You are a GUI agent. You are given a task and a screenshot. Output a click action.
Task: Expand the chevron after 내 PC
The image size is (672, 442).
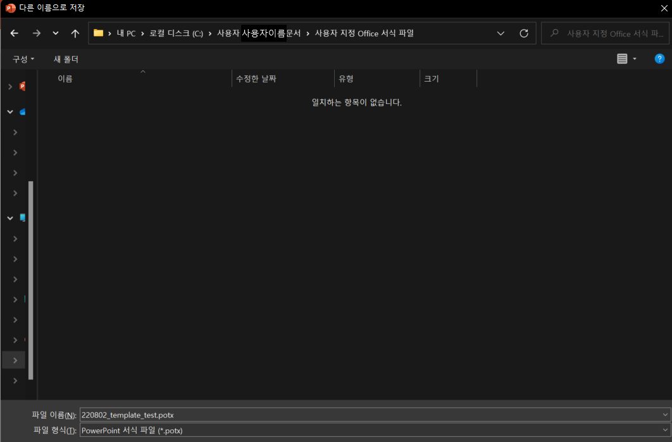(x=142, y=34)
